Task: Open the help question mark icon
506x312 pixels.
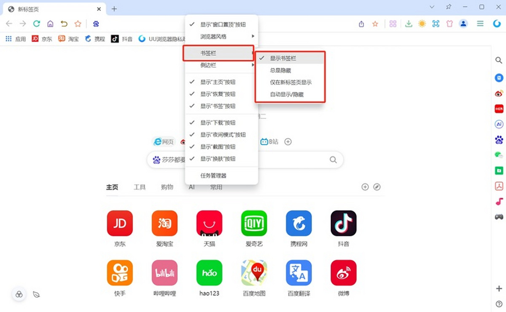Action: pyautogui.click(x=499, y=304)
